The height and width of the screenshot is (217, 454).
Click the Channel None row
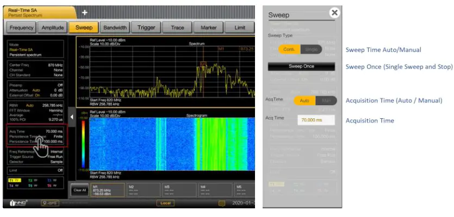click(36, 70)
